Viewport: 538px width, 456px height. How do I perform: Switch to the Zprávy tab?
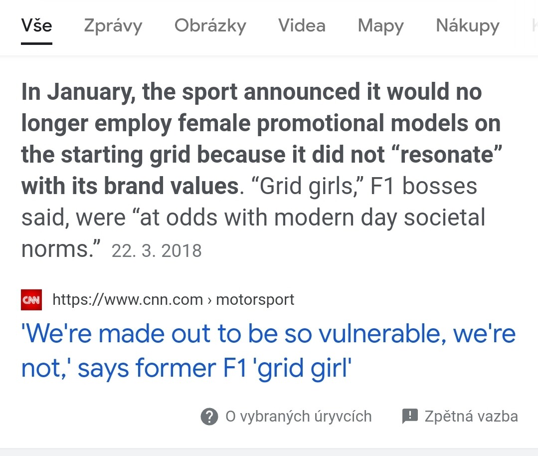[x=113, y=26]
